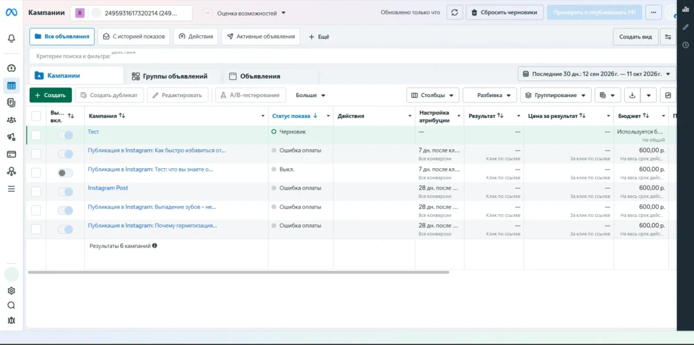694x345 pixels.
Task: Open the Группирование dropdown
Action: [x=556, y=95]
